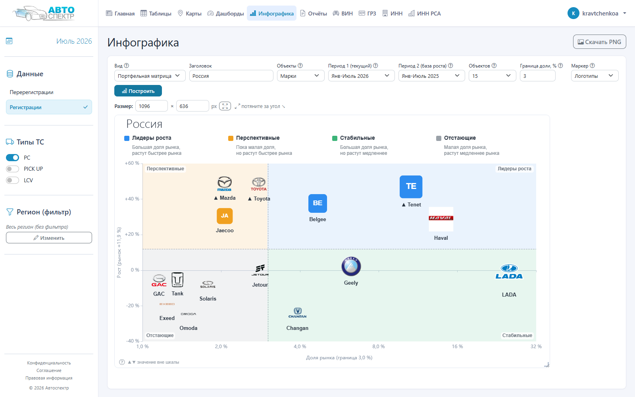
Task: Click the help icon next to Объекты
Action: pos(300,66)
